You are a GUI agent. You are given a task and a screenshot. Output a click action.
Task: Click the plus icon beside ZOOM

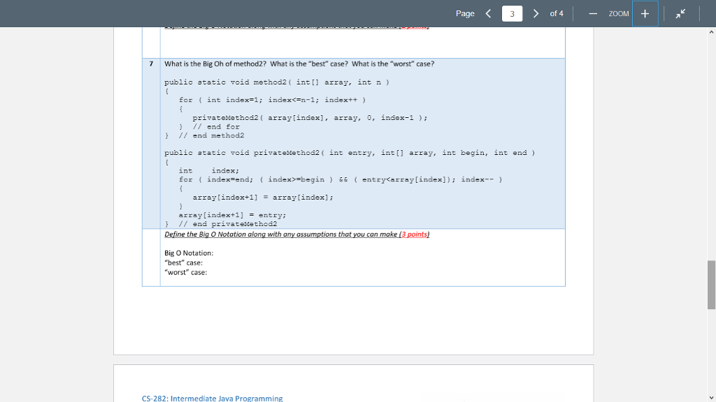pos(645,13)
